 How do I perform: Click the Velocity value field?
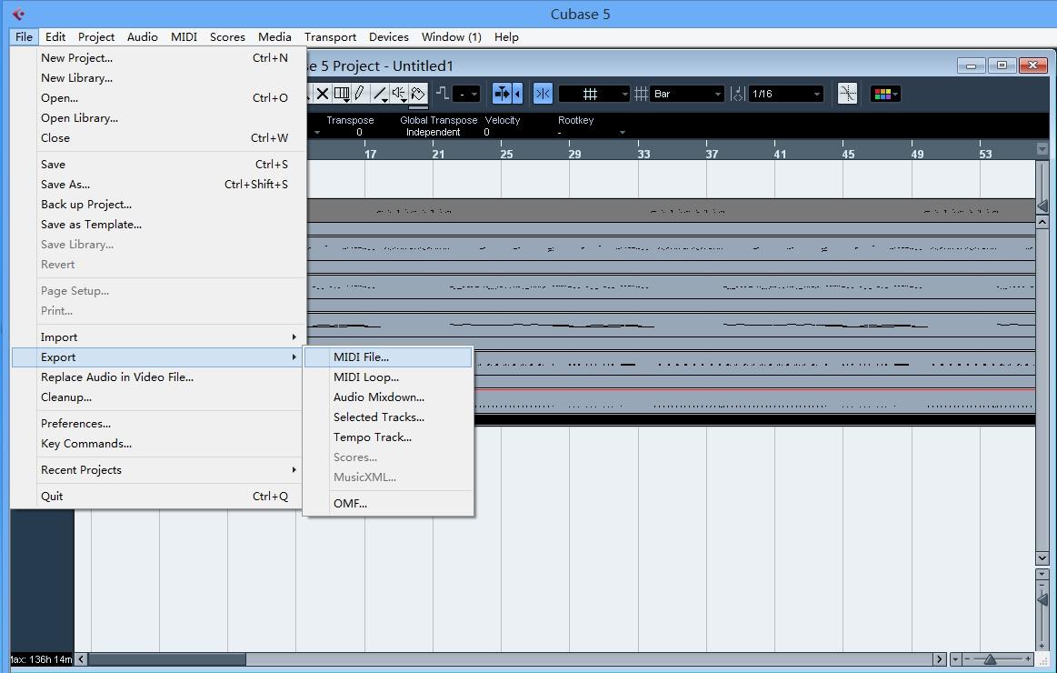click(487, 132)
